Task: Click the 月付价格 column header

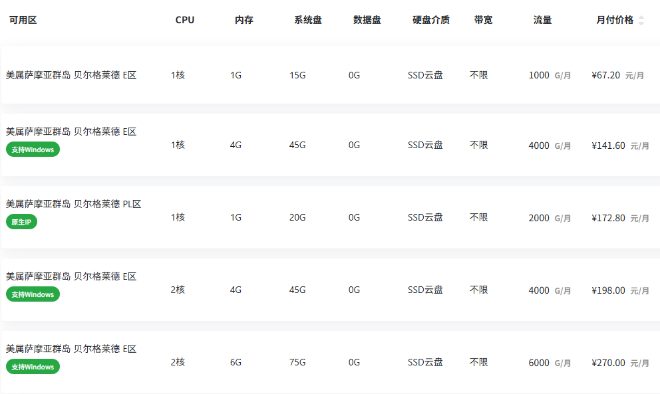Action: [615, 20]
